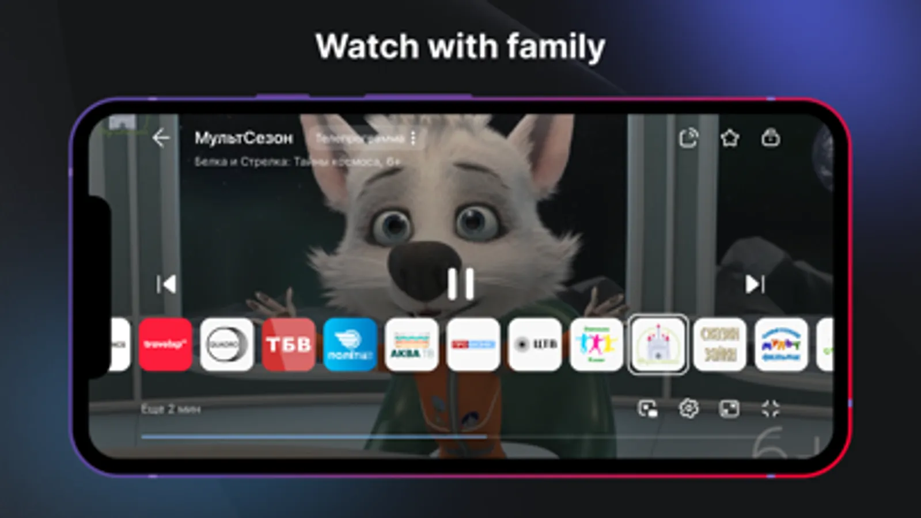
Task: Tap the share icon at top right
Action: tap(688, 138)
